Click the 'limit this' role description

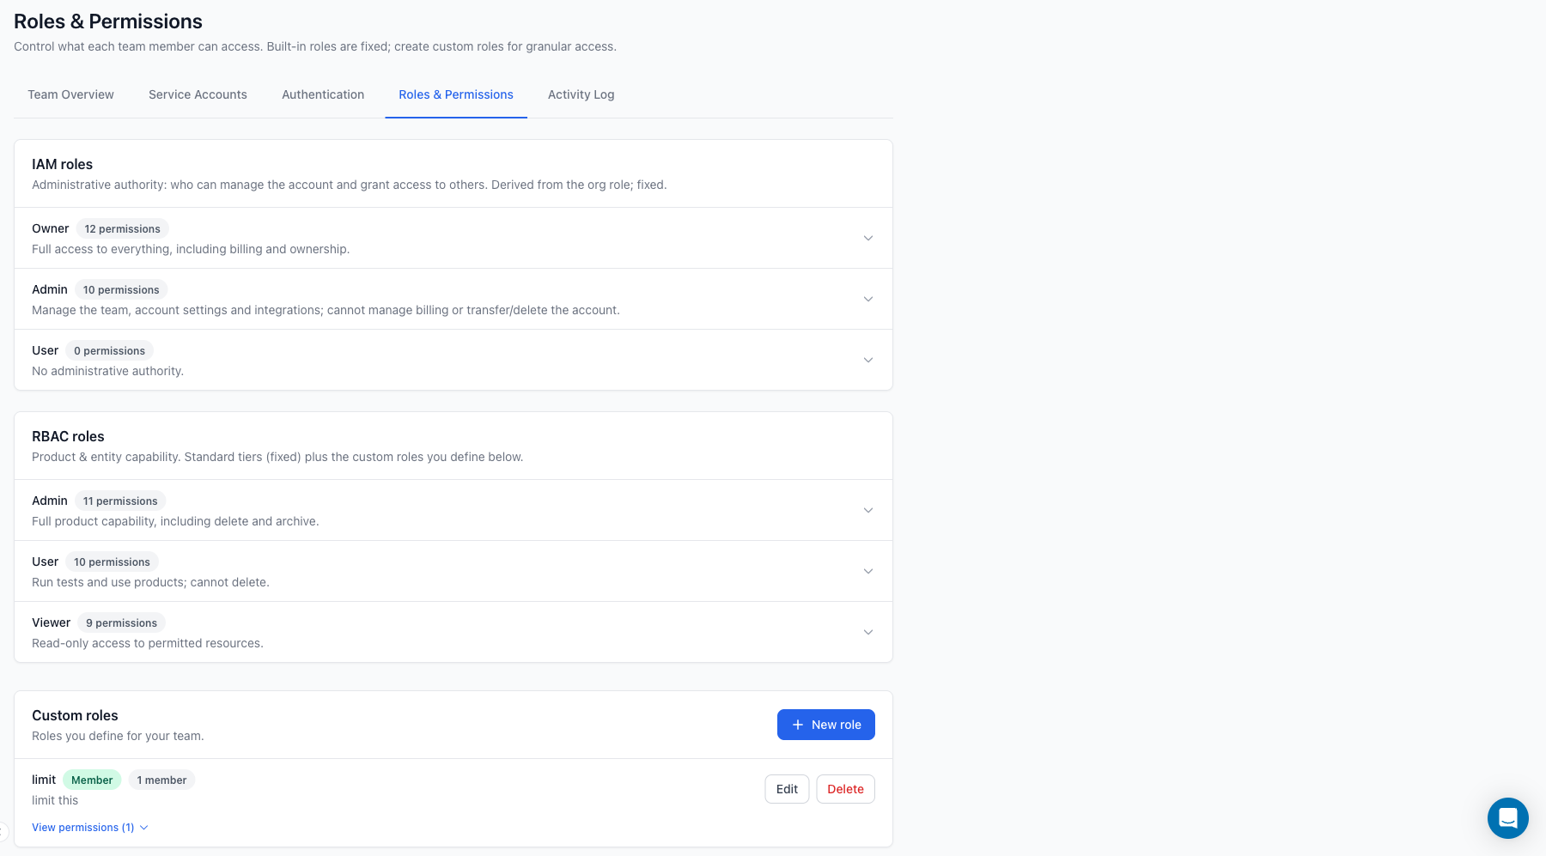tap(55, 800)
